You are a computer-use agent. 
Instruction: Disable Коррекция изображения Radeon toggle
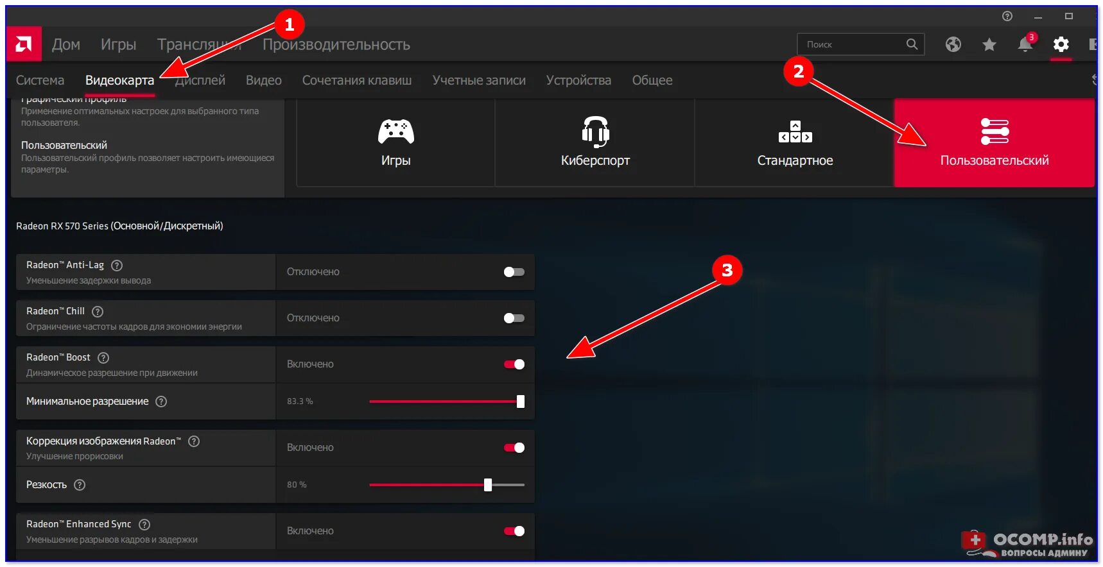point(514,448)
